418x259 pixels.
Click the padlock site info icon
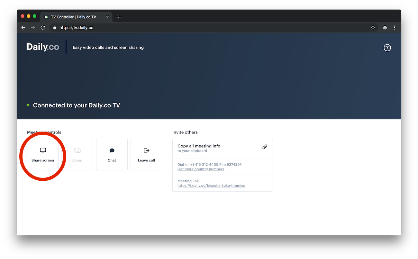54,28
